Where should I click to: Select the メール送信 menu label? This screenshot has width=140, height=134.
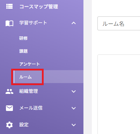point(31,108)
